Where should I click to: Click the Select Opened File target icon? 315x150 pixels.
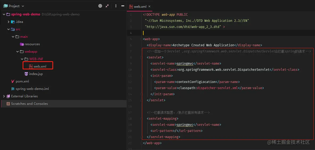[x=100, y=6]
